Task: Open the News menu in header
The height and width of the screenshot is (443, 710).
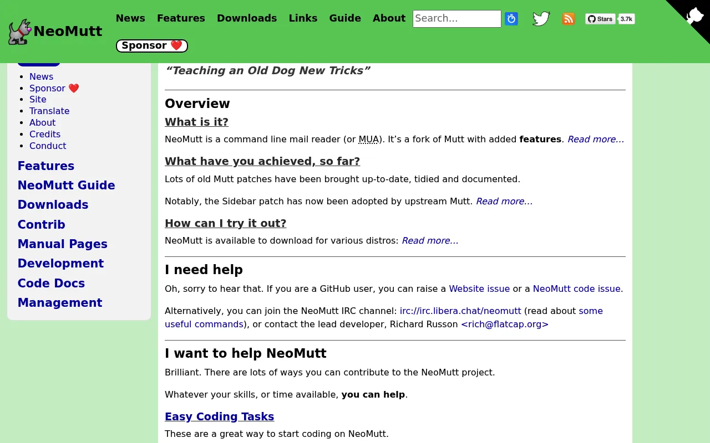Action: coord(130,18)
